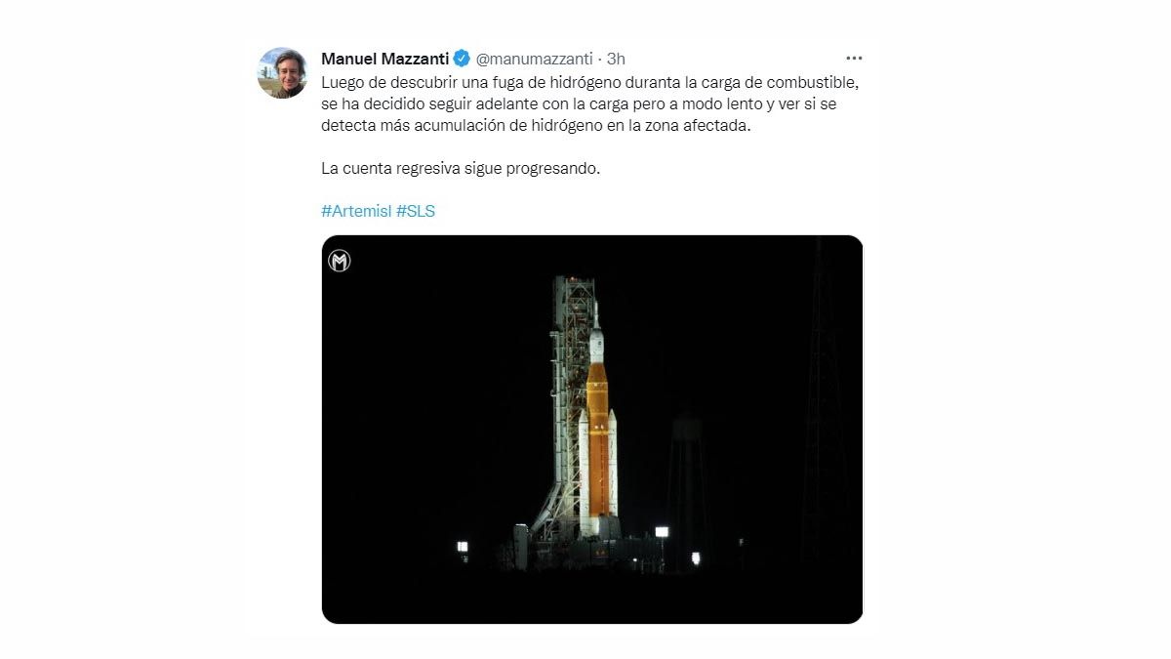Click the water tower silhouette in the photo

[686, 469]
